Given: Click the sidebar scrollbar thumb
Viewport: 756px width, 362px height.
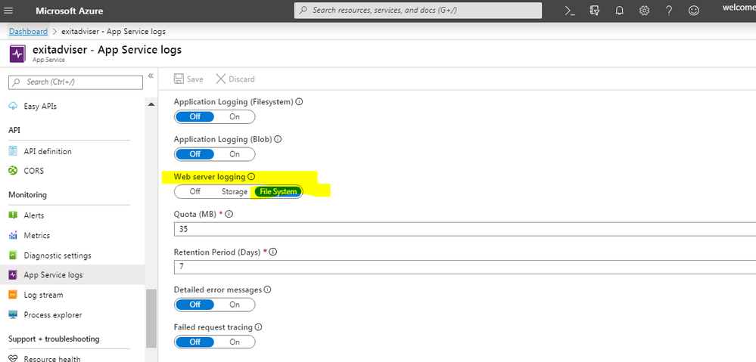Looking at the screenshot, I should [151, 317].
